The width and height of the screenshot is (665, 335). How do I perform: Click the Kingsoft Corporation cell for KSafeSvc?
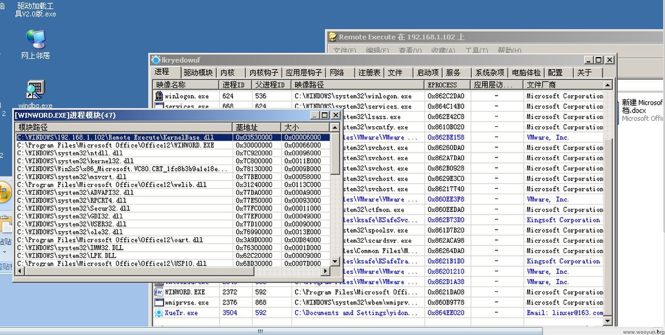563,220
